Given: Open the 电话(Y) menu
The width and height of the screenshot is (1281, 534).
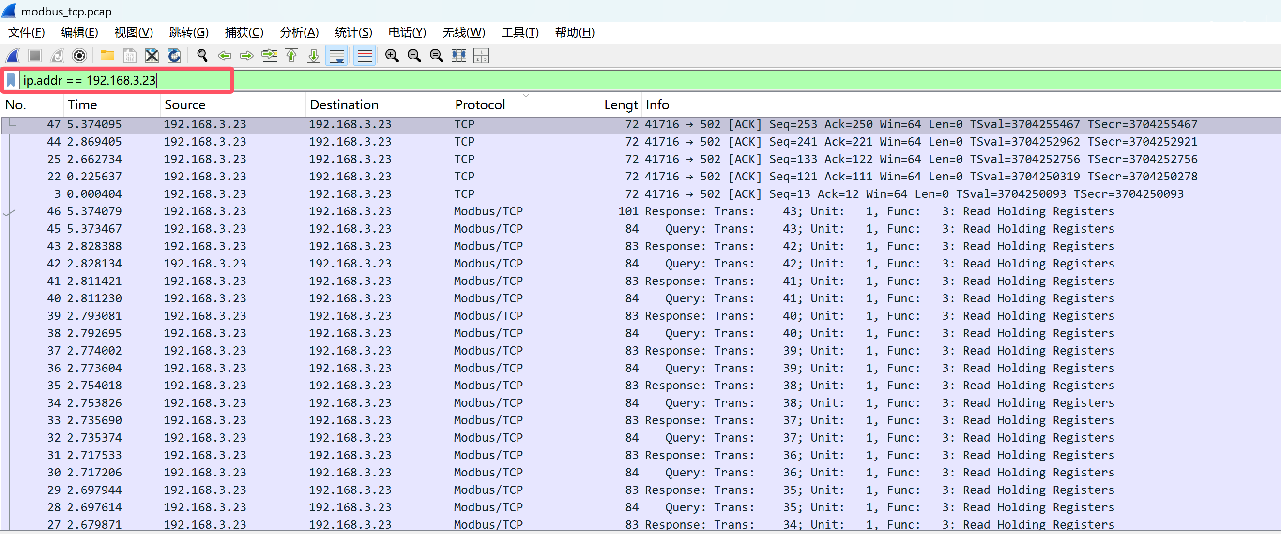Looking at the screenshot, I should pyautogui.click(x=407, y=32).
